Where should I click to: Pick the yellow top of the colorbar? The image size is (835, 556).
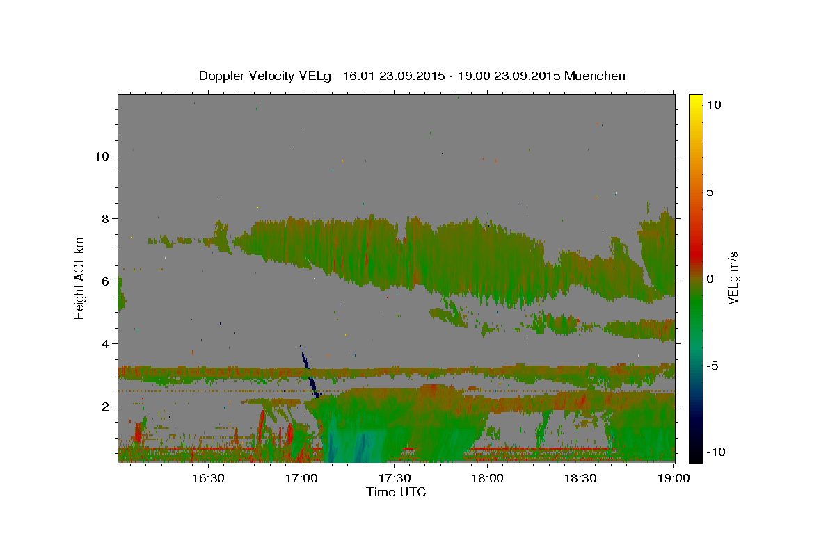[696, 101]
